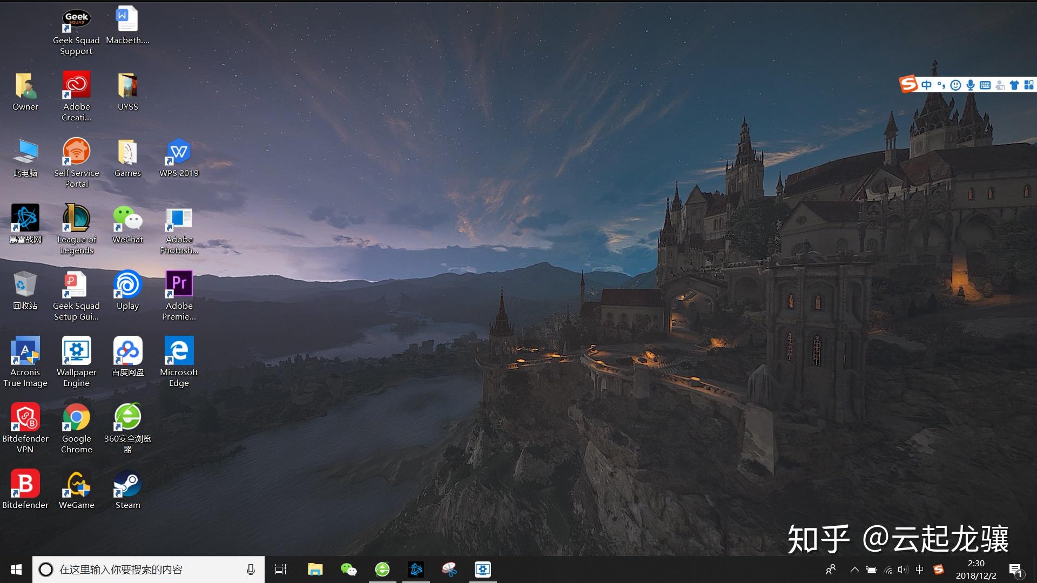
Task: Open the emoji panel on Sogou bar
Action: pyautogui.click(x=955, y=85)
